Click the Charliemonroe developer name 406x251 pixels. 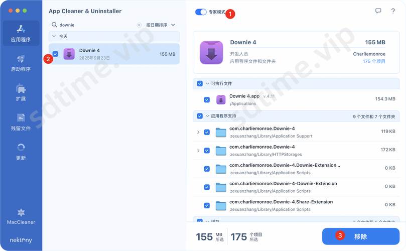coord(369,54)
